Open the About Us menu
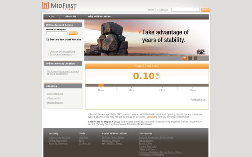 [71, 16]
